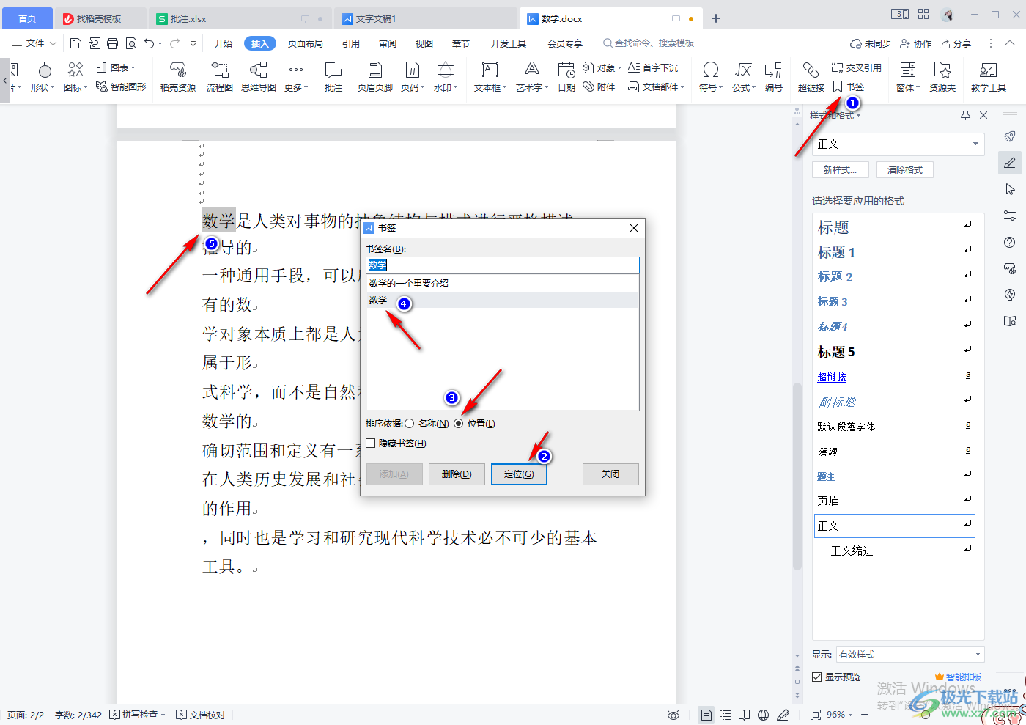Apply the 标题 1 style
The width and height of the screenshot is (1026, 725).
tap(894, 253)
